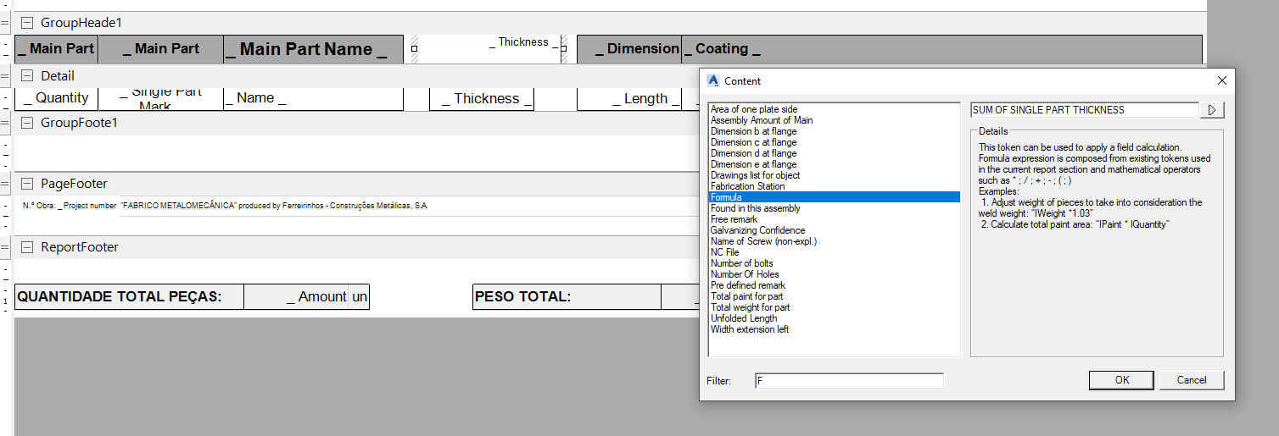Viewport: 1279px width, 436px height.
Task: Select 'Drawings list for object' item
Action: point(755,175)
